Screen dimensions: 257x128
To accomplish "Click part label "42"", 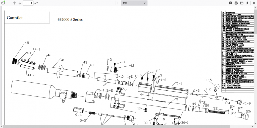I will tap(132, 66).
